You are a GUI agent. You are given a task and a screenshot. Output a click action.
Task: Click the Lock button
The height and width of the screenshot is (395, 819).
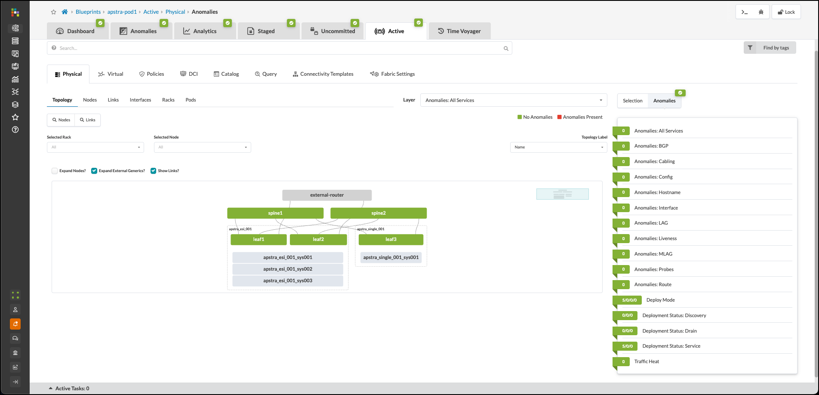pyautogui.click(x=786, y=12)
